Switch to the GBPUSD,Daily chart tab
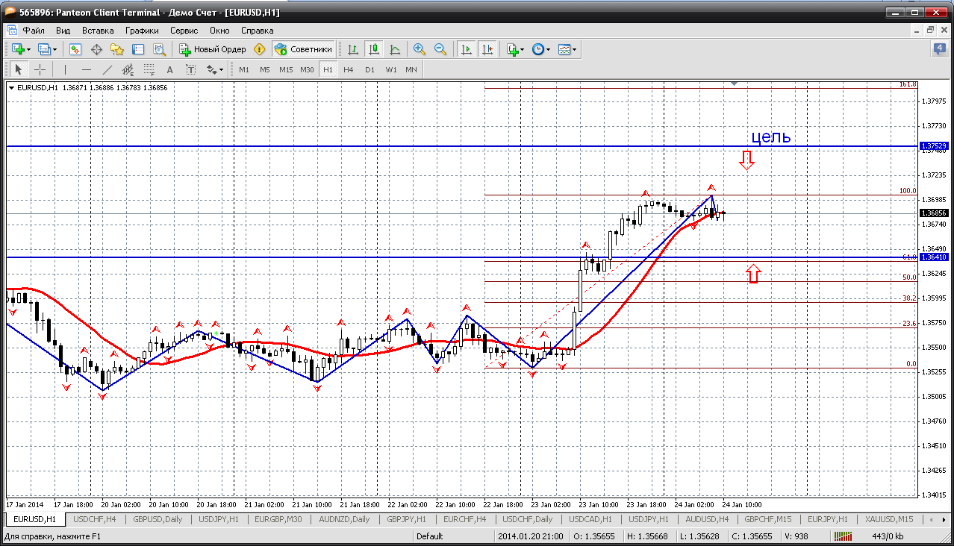 (158, 519)
